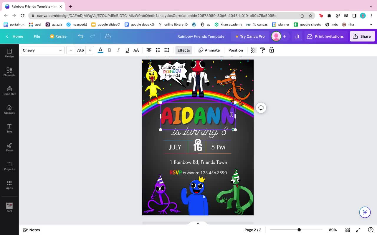Screen dimensions: 377x235
Task: Decrease font size with minus button
Action: [71, 50]
